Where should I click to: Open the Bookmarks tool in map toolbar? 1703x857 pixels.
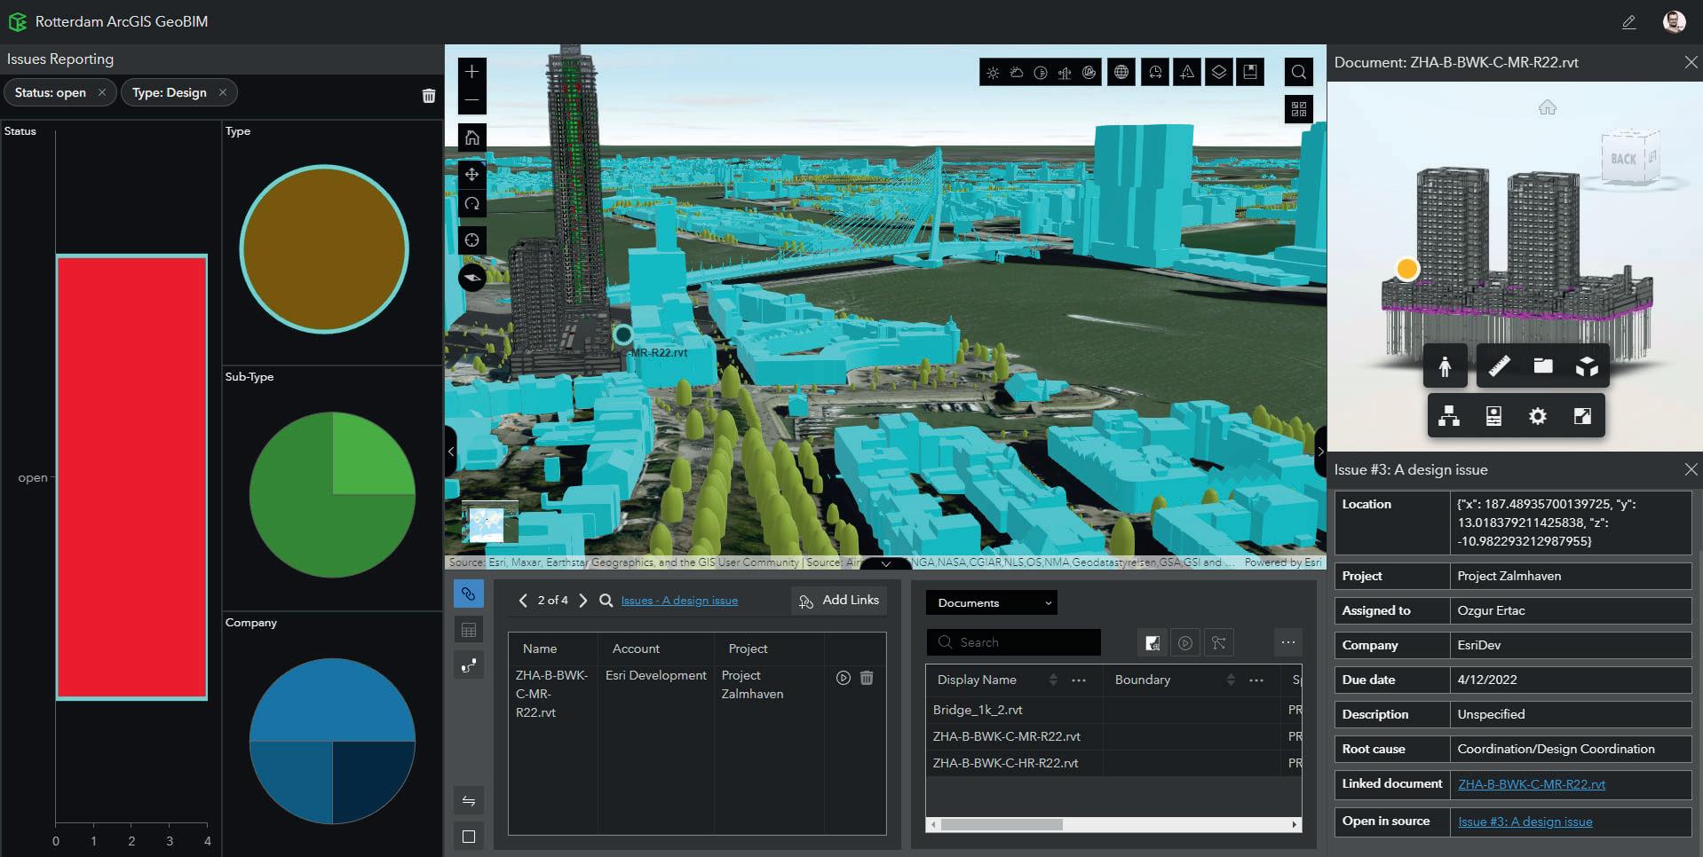point(1250,73)
